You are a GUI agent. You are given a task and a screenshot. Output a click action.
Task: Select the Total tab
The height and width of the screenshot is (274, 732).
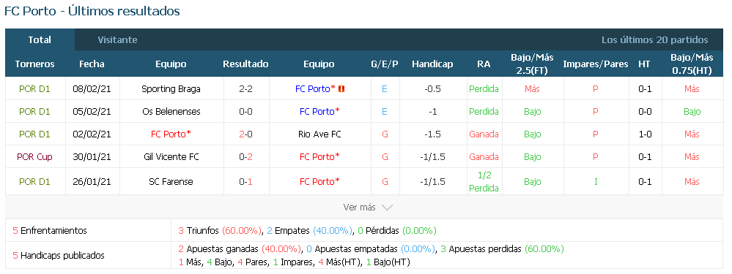click(40, 39)
